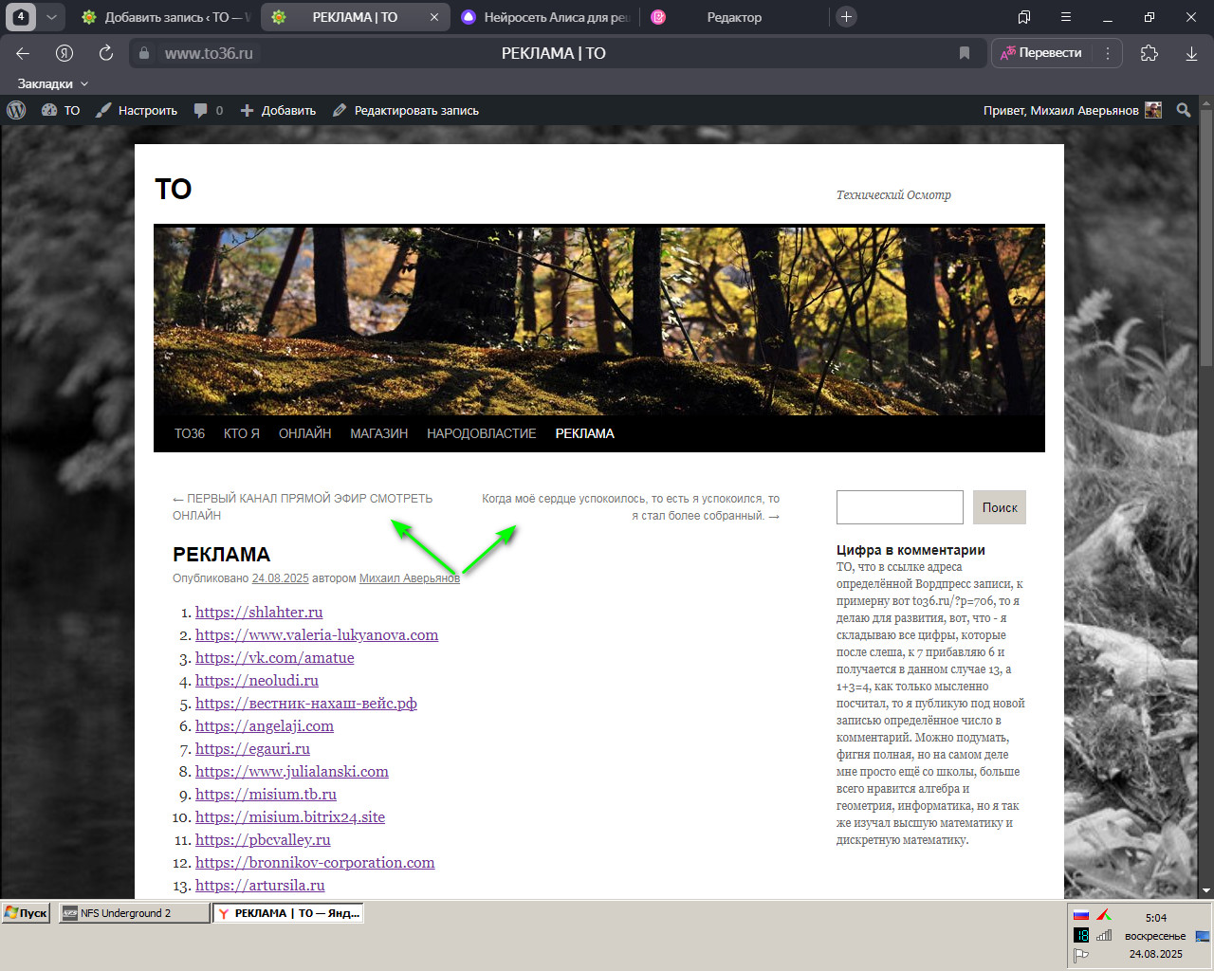This screenshot has width=1214, height=971.
Task: Click the site title "ТО" heading
Action: click(174, 189)
